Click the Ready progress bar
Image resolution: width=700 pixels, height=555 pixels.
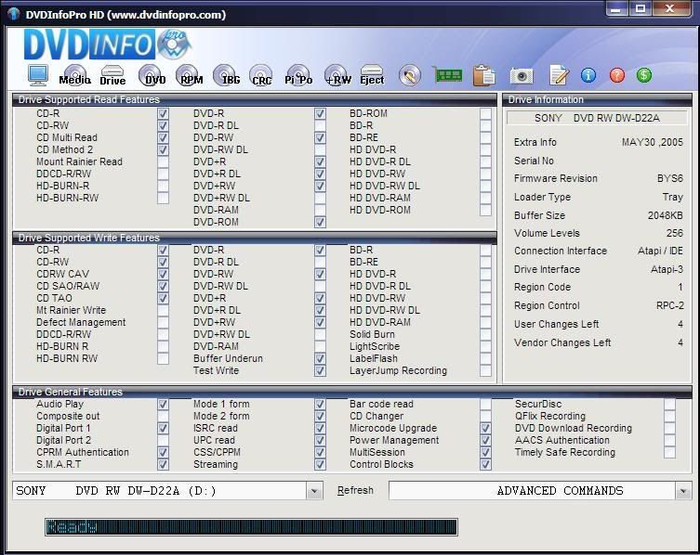[x=251, y=527]
